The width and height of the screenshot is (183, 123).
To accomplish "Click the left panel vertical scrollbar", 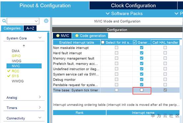I will point(48,77).
